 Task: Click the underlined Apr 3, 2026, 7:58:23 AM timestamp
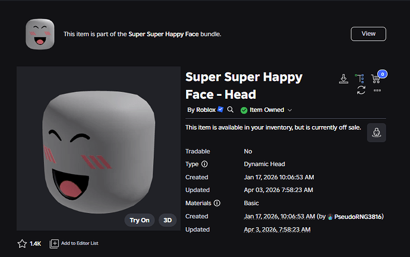tap(277, 230)
